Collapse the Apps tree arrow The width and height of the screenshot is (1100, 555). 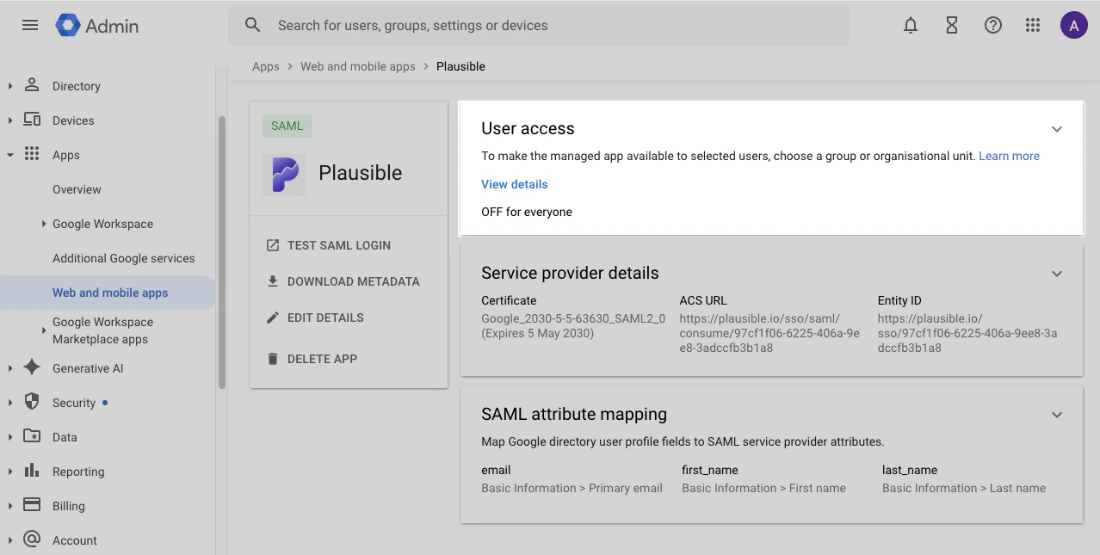(10, 155)
